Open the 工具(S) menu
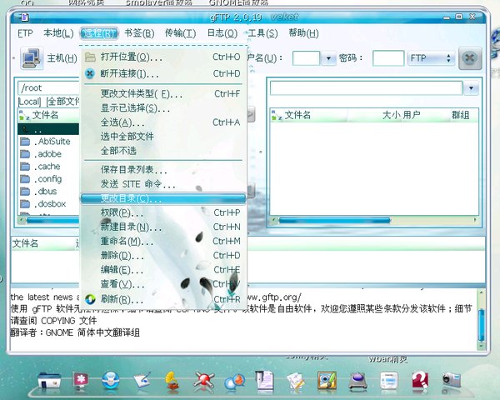Viewport: 500px width, 400px height. point(262,33)
